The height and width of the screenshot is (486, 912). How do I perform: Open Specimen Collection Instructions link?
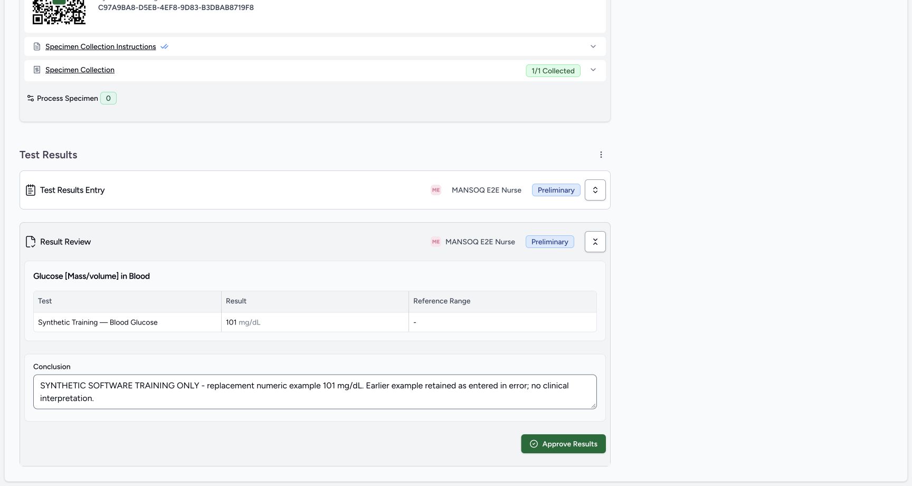101,46
